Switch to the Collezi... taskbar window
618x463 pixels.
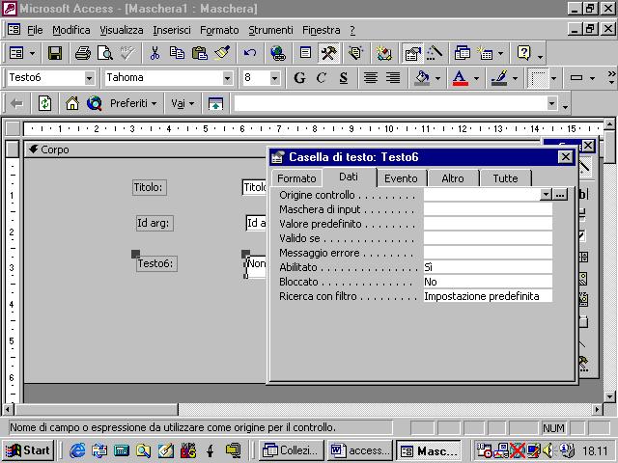[x=292, y=450]
